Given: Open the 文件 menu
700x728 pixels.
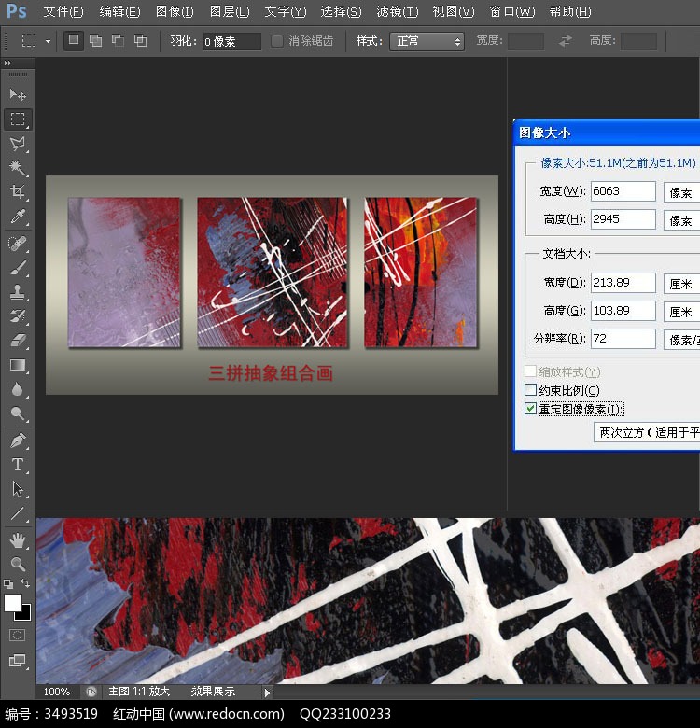Looking at the screenshot, I should click(63, 11).
